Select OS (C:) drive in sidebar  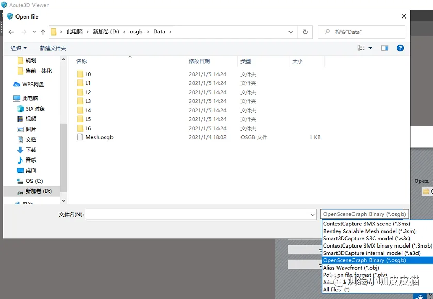click(x=34, y=181)
